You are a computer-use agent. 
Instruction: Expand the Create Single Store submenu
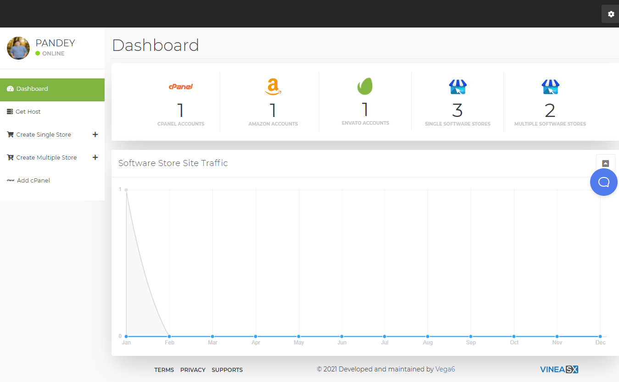(95, 134)
